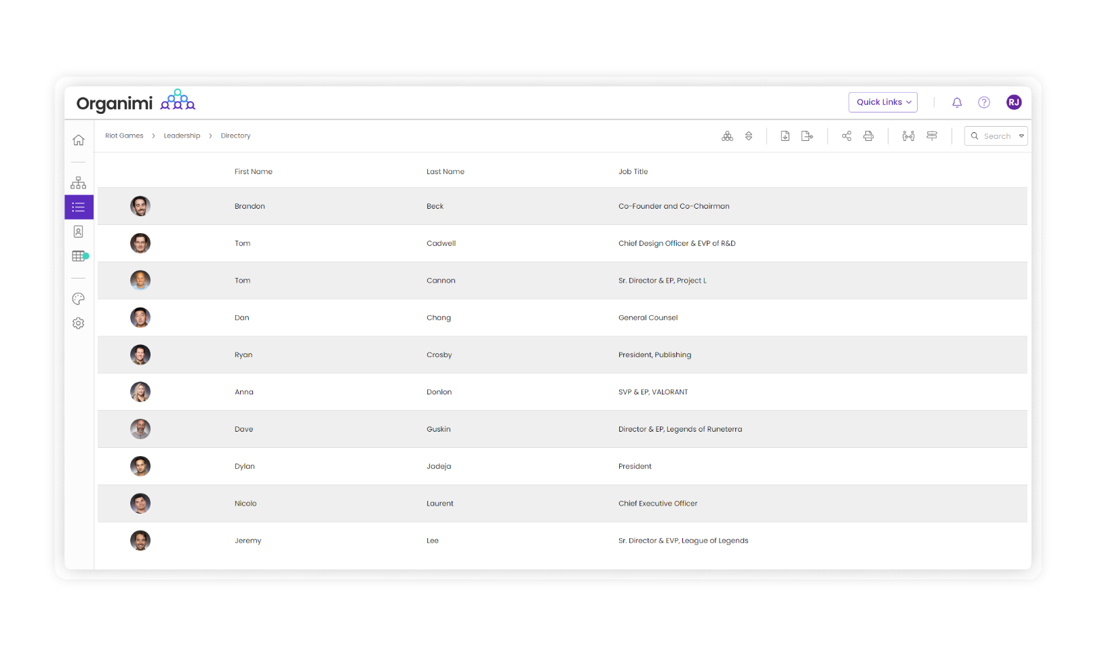This screenshot has width=1096, height=656.
Task: Select first name 'Dan'
Action: [x=242, y=318]
